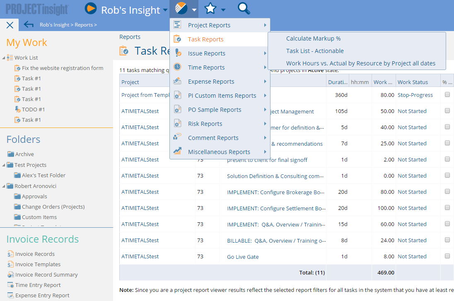Expand submenu arrow for Issue Reports

(265, 53)
